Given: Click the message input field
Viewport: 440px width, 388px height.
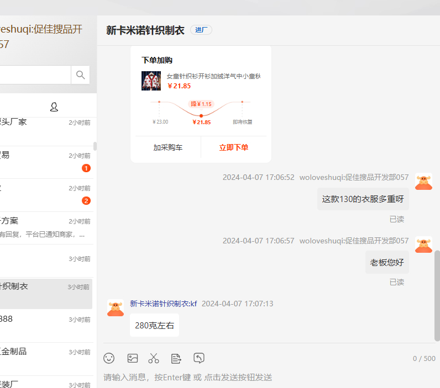Looking at the screenshot, I should [x=265, y=377].
